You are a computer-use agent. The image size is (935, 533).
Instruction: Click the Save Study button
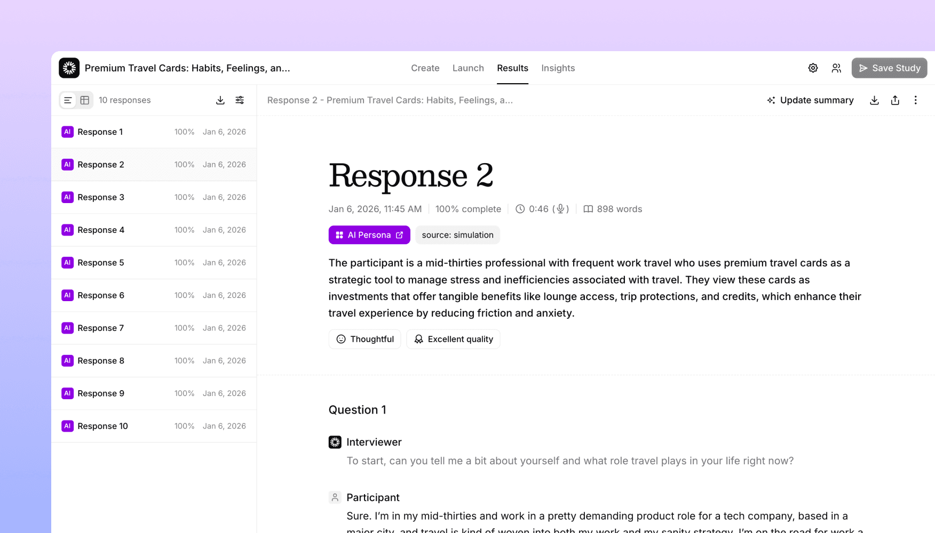coord(889,68)
